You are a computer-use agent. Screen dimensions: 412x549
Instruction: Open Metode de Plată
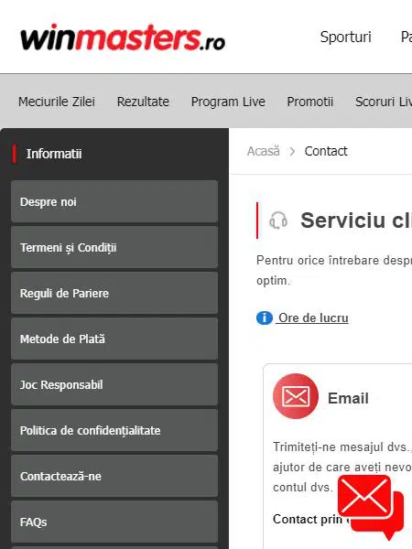[x=114, y=339]
